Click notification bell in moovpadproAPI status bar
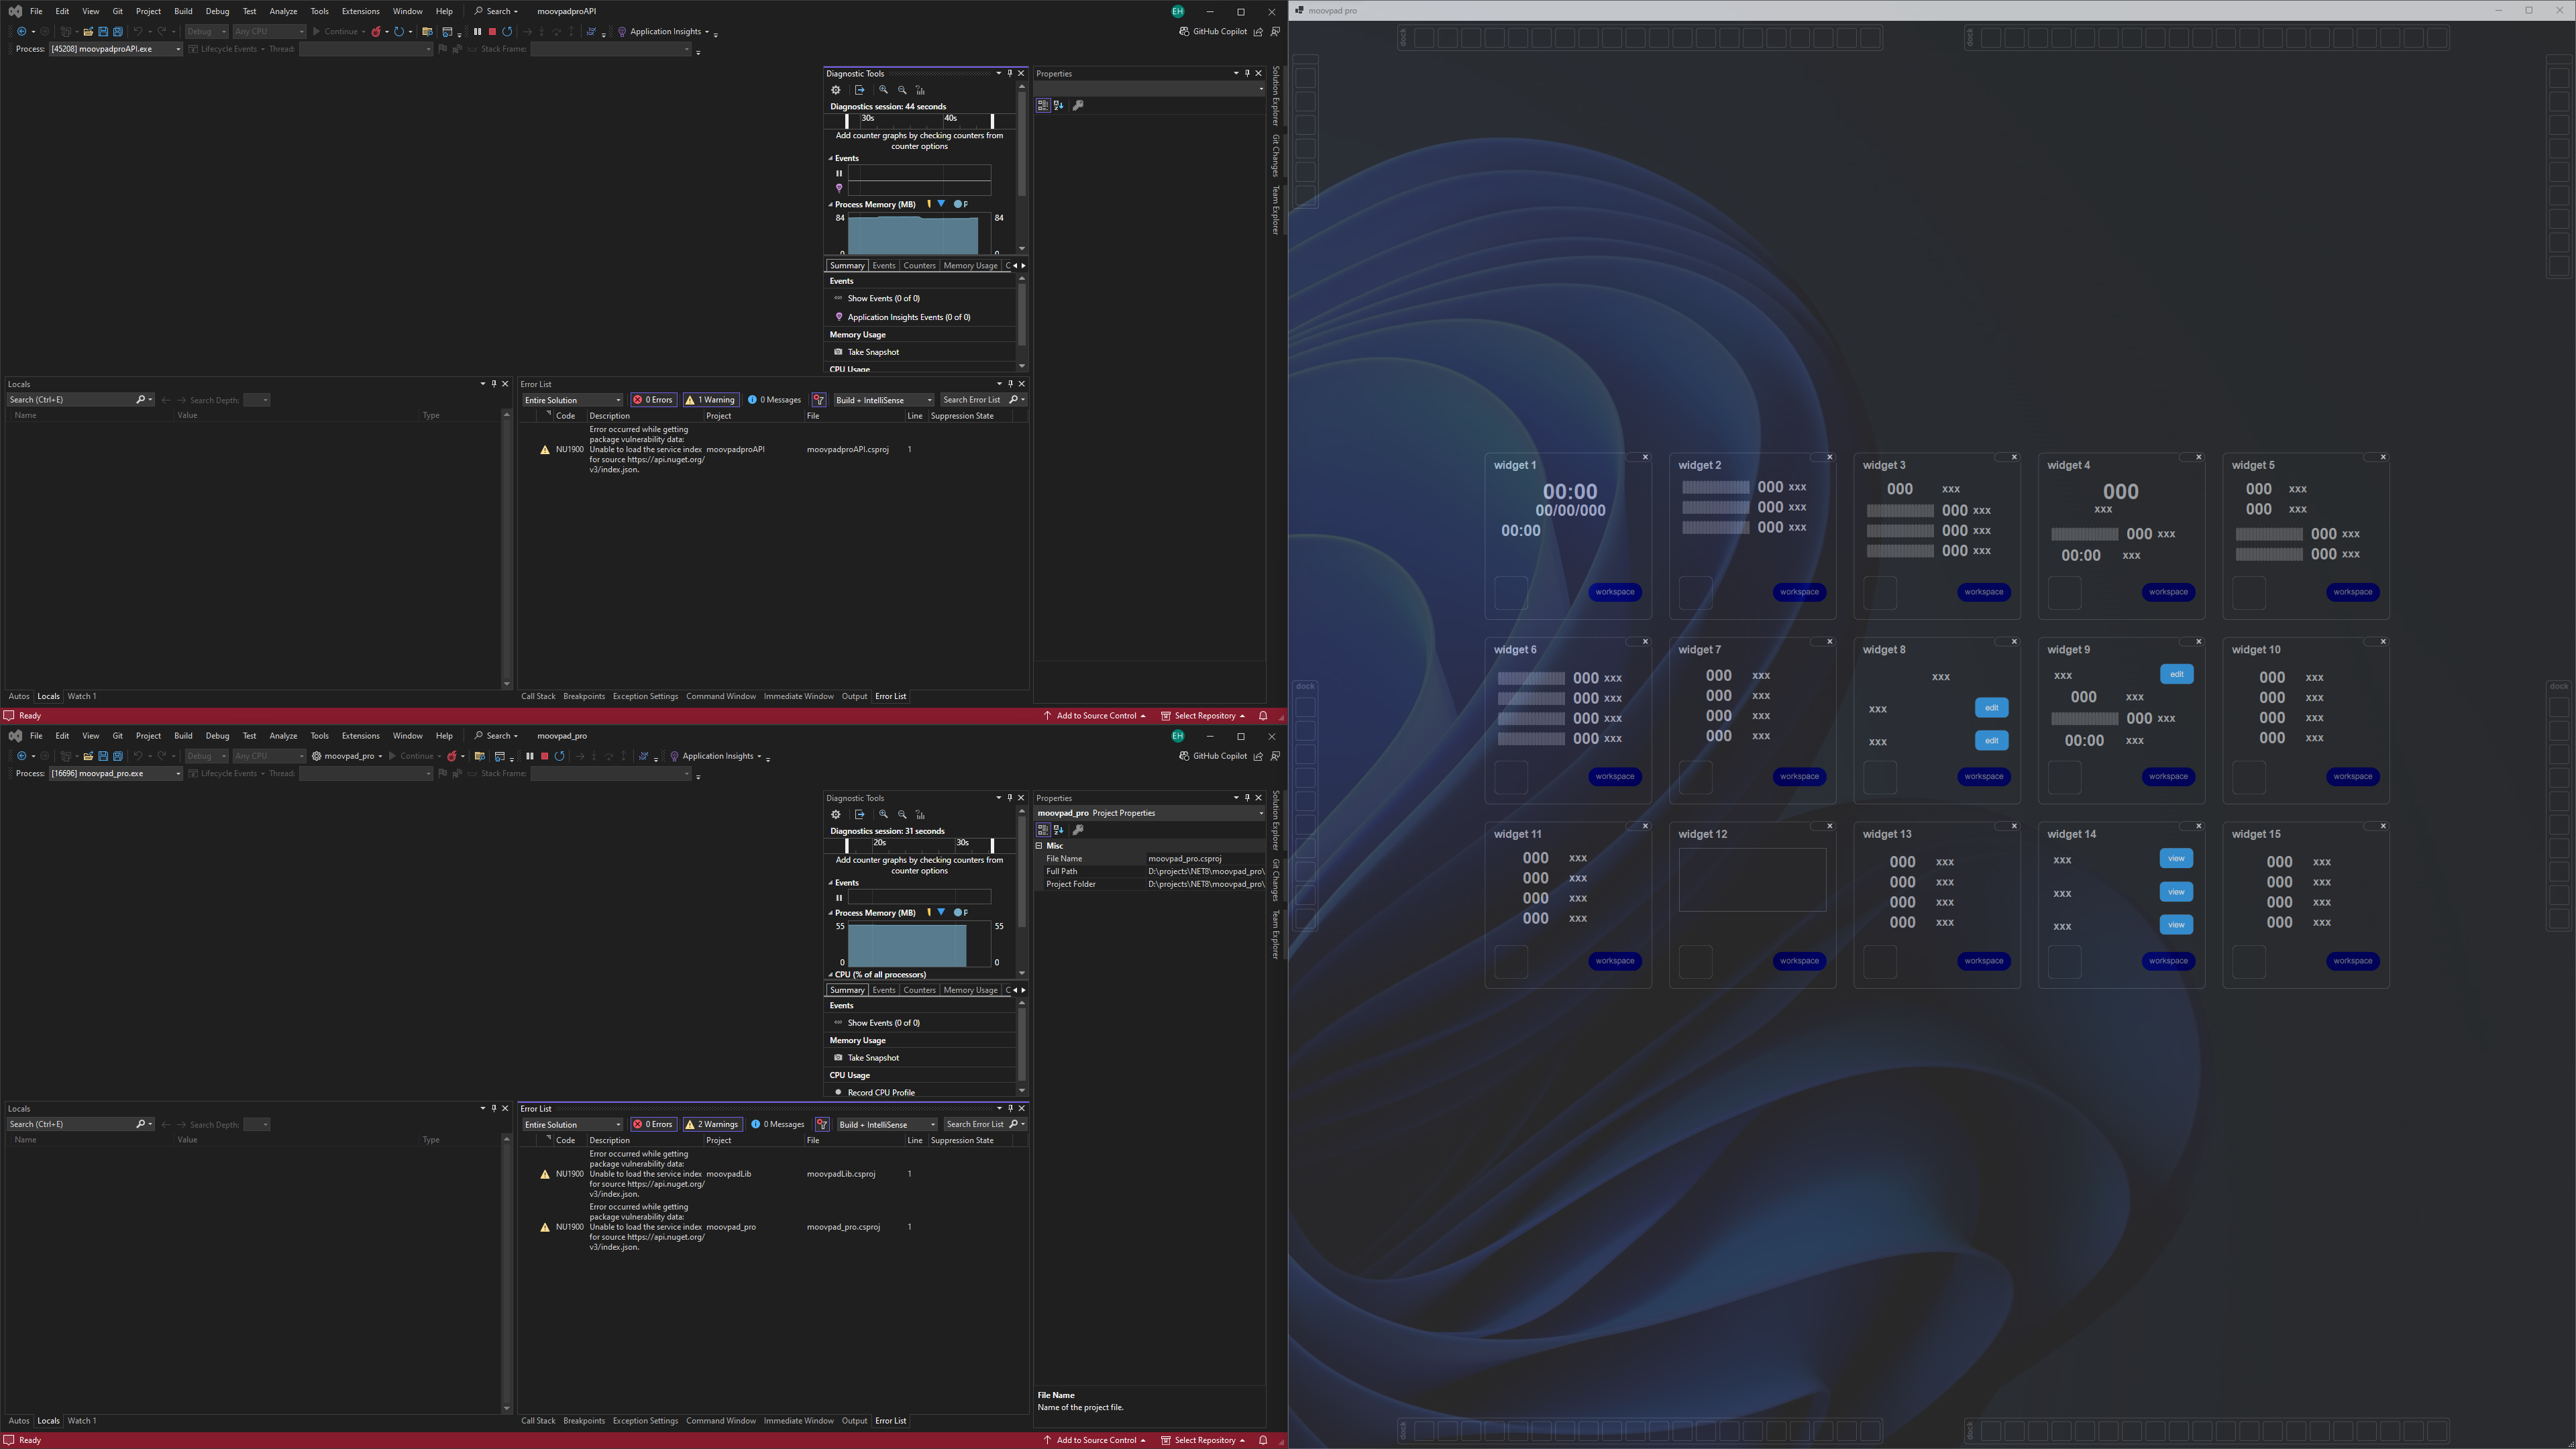Image resolution: width=2576 pixels, height=1449 pixels. (1263, 716)
